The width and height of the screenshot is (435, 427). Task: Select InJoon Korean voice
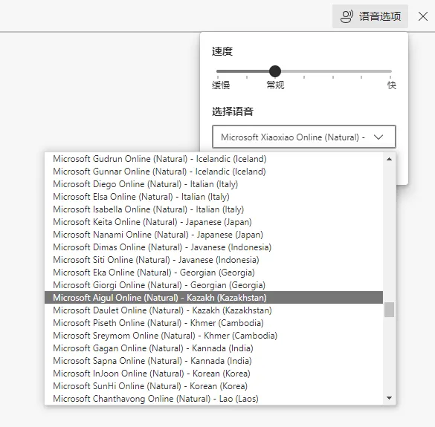[x=213, y=374]
